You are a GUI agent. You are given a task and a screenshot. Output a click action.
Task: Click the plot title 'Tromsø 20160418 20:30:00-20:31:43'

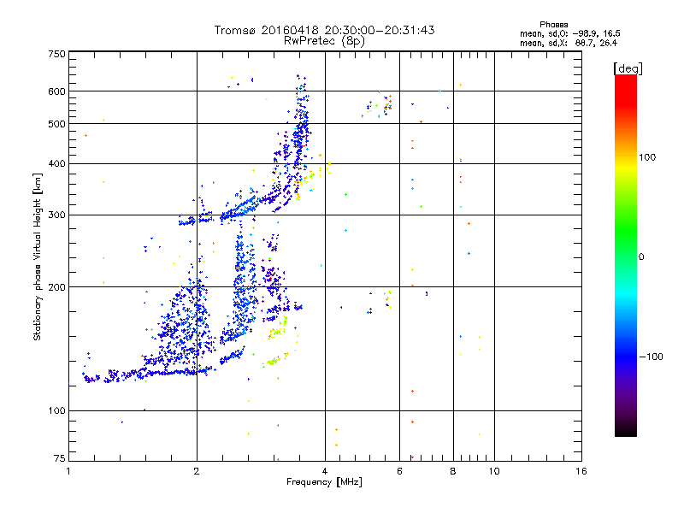coord(324,30)
